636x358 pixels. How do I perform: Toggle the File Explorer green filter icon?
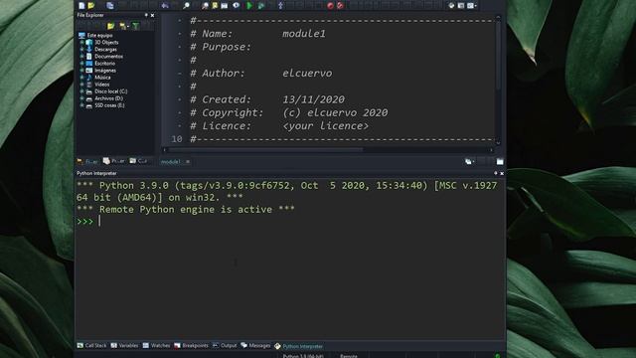(135, 26)
